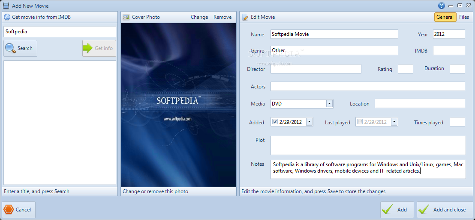Close the Add New Movie window
This screenshot has width=475, height=220.
click(468, 6)
